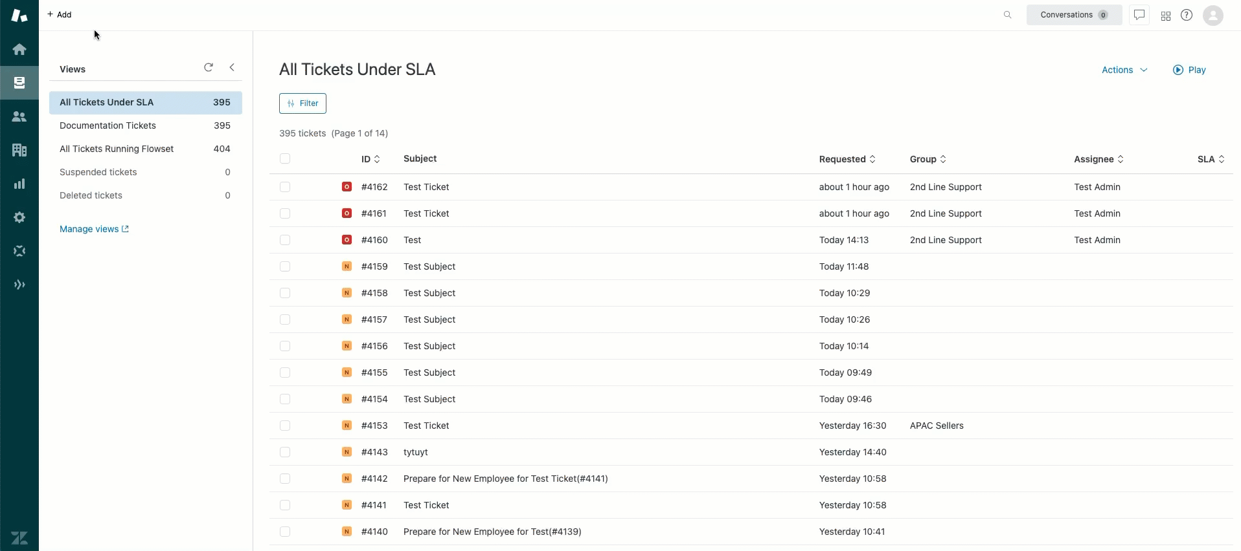Open the search magnifier icon
The width and height of the screenshot is (1241, 551).
1007,15
